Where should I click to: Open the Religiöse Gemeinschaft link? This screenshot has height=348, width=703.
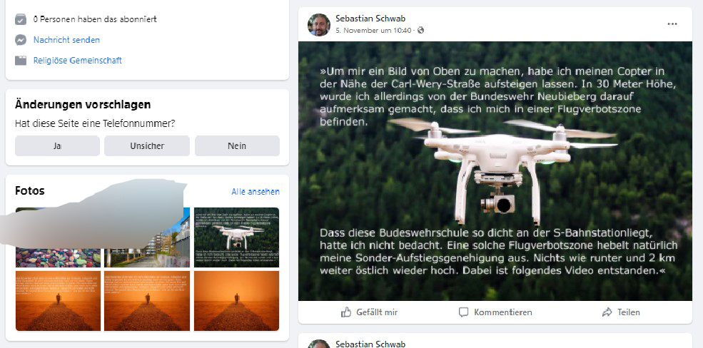78,61
